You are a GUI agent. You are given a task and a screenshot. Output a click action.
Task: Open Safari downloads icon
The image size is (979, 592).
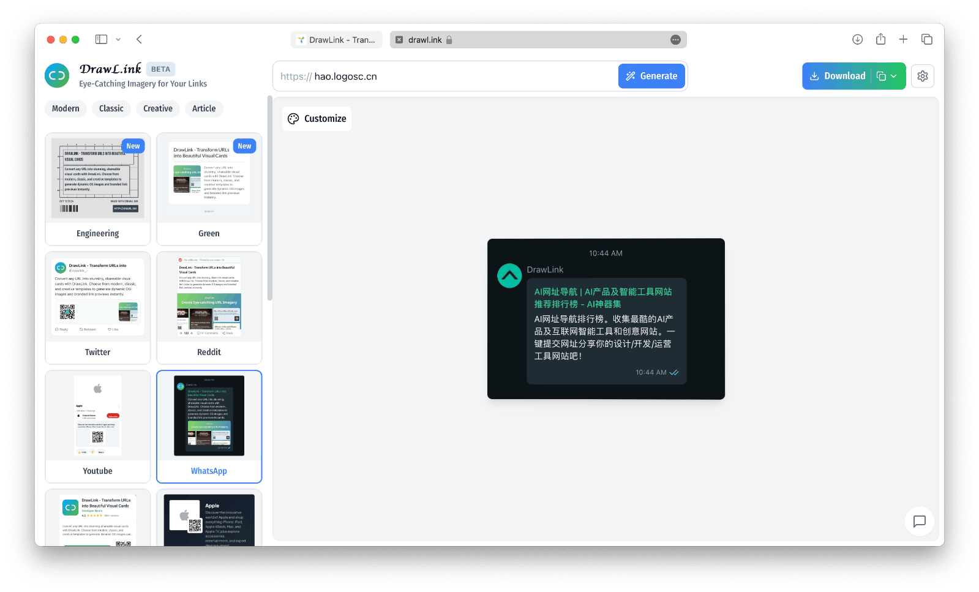pyautogui.click(x=858, y=39)
